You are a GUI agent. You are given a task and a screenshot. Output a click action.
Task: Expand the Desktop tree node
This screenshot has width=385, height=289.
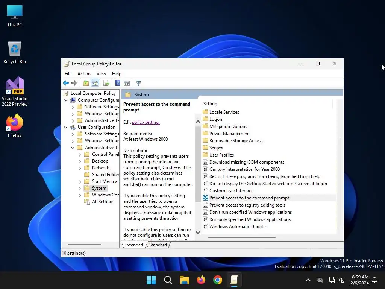(x=80, y=161)
